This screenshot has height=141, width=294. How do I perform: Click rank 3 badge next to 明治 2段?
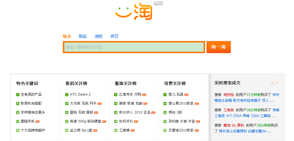coord(165,113)
